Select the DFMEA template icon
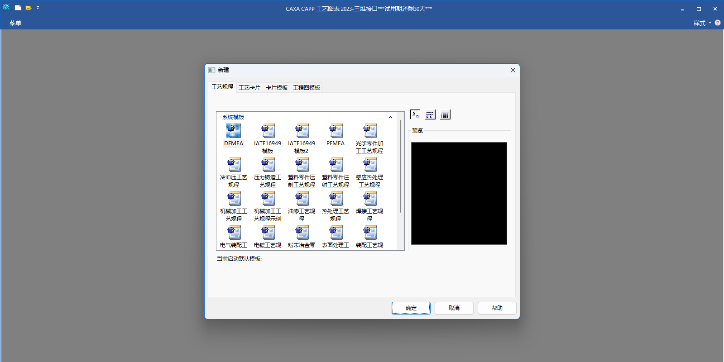 pos(234,131)
